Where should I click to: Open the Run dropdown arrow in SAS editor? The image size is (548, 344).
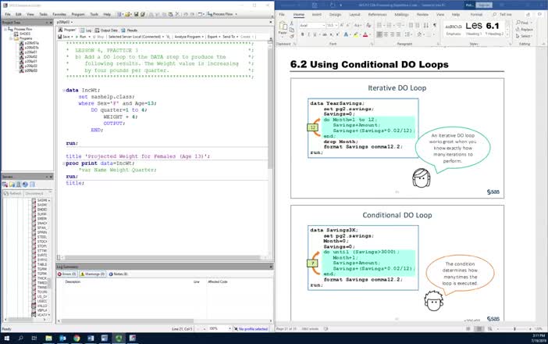[x=89, y=37]
